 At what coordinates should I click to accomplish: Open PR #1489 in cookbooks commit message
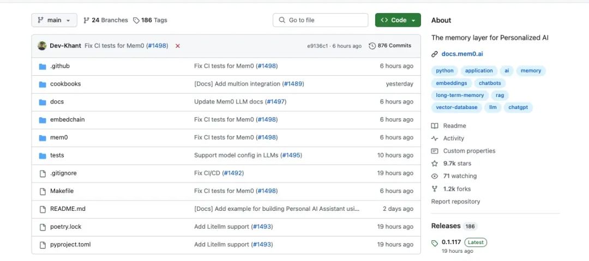[293, 84]
